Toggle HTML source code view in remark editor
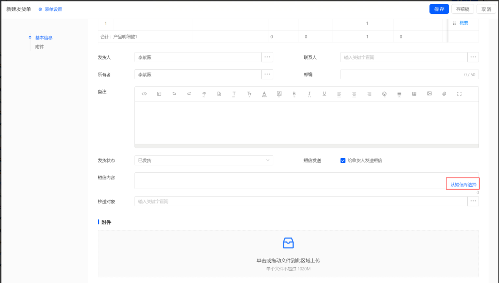499x283 pixels. [144, 94]
